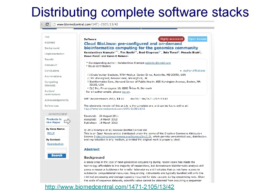Open Background in the sidebar navigation
This screenshot has height=195, width=260.
[52, 48]
